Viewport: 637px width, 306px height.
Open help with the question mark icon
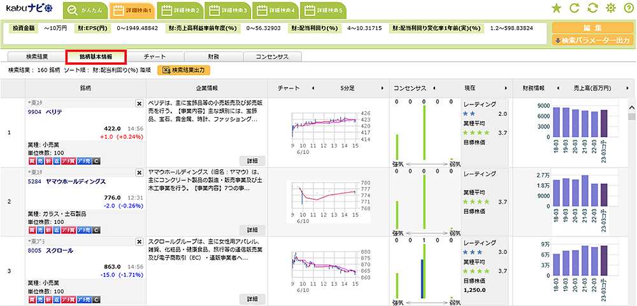tap(628, 8)
